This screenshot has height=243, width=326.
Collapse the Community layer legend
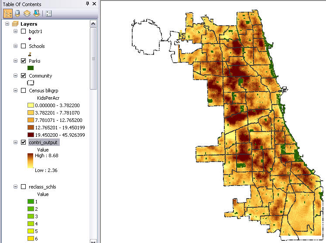click(15, 75)
